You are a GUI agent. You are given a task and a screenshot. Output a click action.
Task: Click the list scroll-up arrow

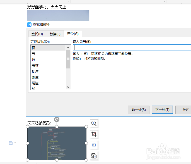click(x=68, y=47)
